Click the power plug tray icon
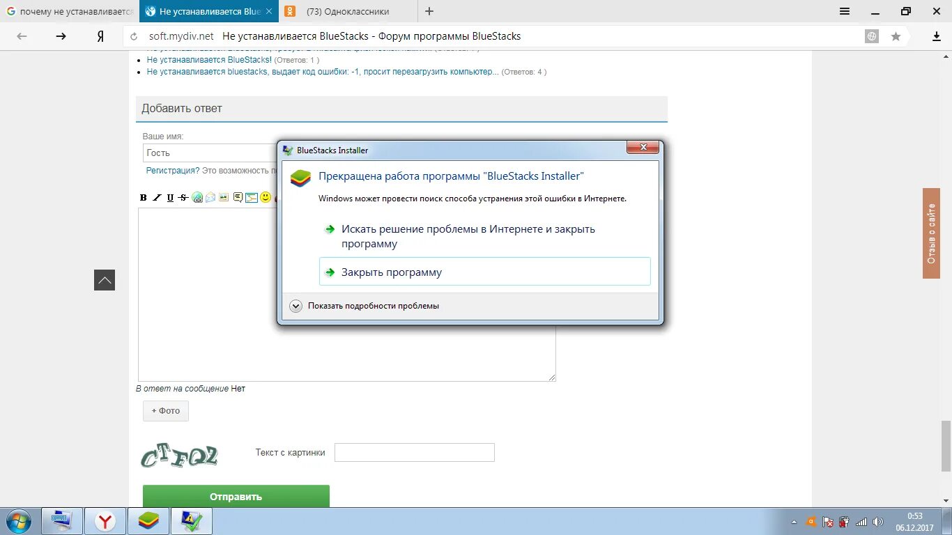This screenshot has height=535, width=952. click(844, 522)
